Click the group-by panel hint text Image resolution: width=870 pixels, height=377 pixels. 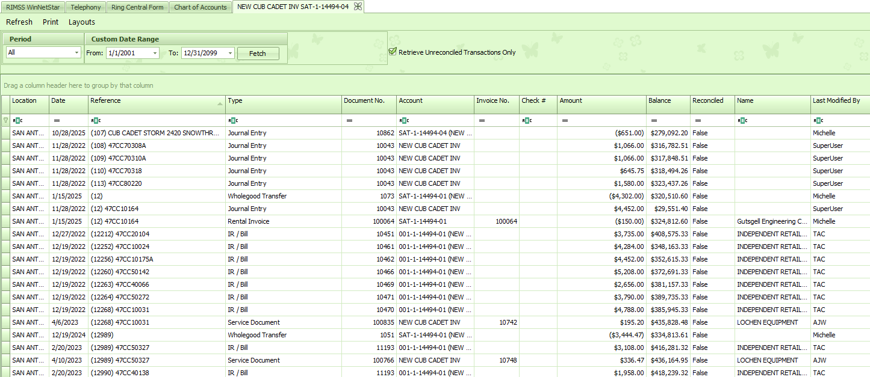(78, 85)
